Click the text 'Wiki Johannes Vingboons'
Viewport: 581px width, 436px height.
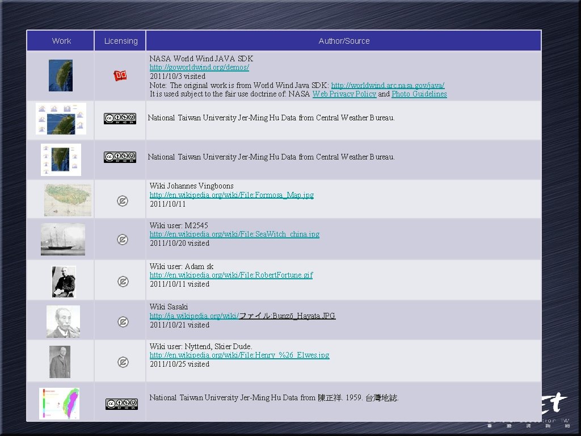[192, 186]
